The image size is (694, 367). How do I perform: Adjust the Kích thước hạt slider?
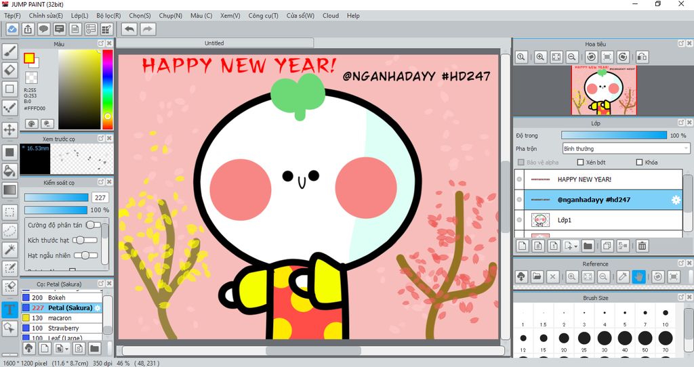[x=85, y=240]
